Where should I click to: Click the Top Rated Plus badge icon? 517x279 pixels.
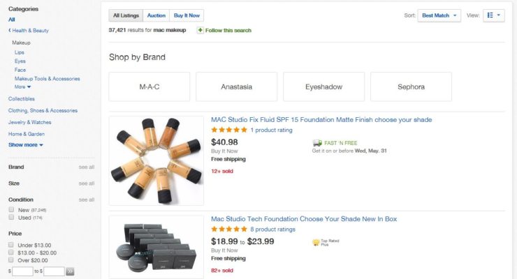[x=316, y=242]
